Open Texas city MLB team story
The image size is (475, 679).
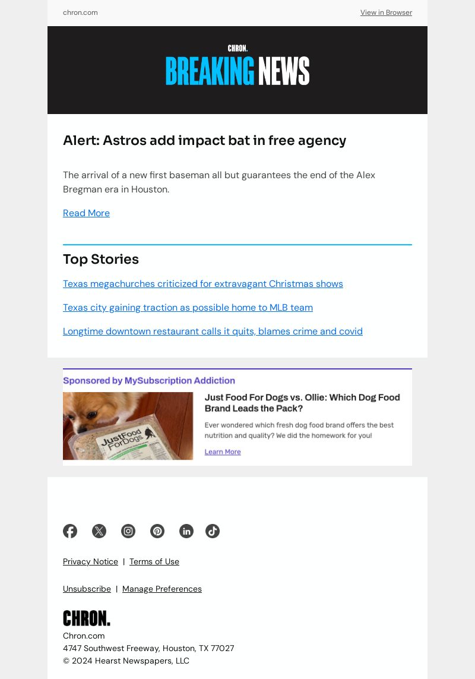pyautogui.click(x=188, y=308)
